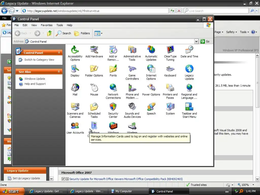Image resolution: width=260 pixels, height=195 pixels.
Task: Open the zoom level dropdown in status bar
Action: click(253, 185)
